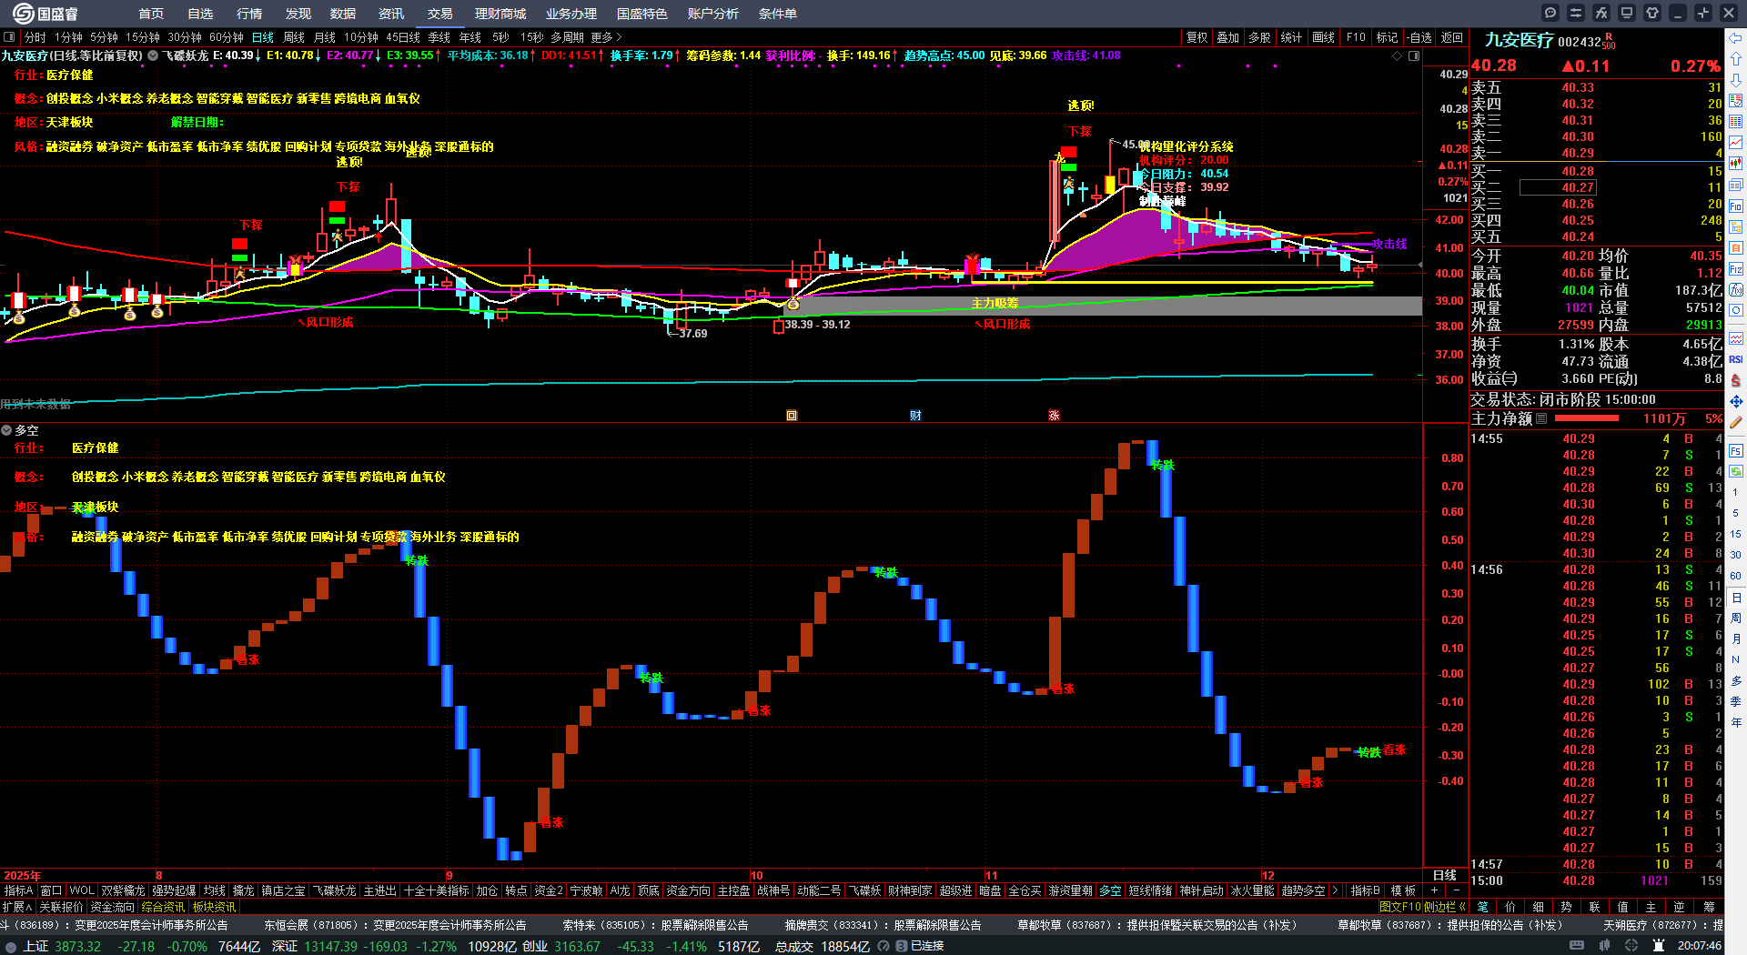This screenshot has height=955, width=1747.
Task: Open the candlestick chart icon in right sidebar
Action: click(1736, 164)
